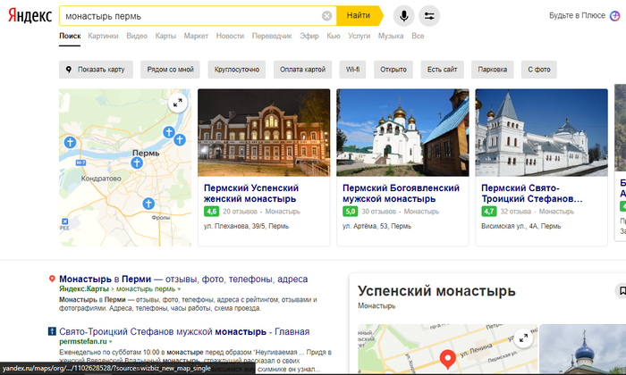The width and height of the screenshot is (626, 375).
Task: Open dropdown arrow beside 'монастырь пермь' breadcrumb
Action: [178, 289]
